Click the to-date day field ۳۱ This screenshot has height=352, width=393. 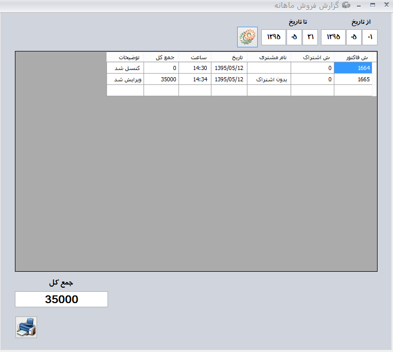[x=310, y=38]
